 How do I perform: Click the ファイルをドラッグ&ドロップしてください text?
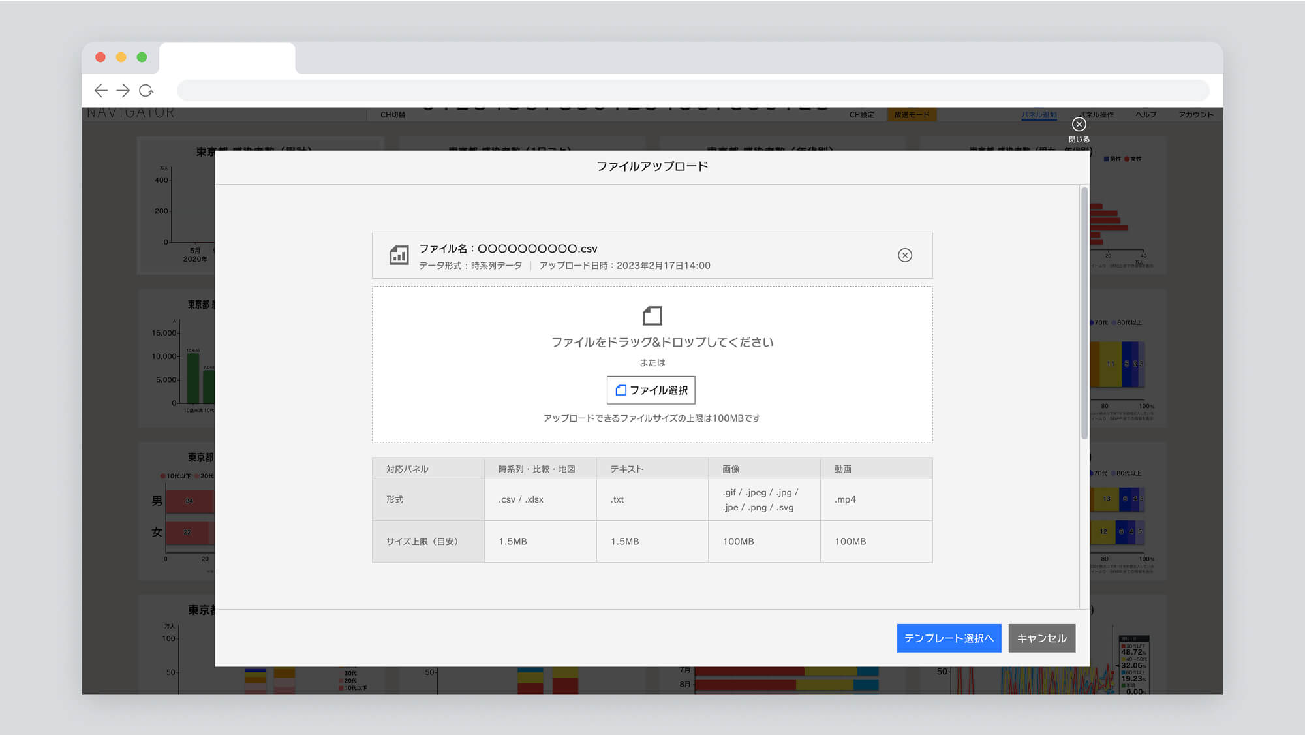tap(662, 342)
